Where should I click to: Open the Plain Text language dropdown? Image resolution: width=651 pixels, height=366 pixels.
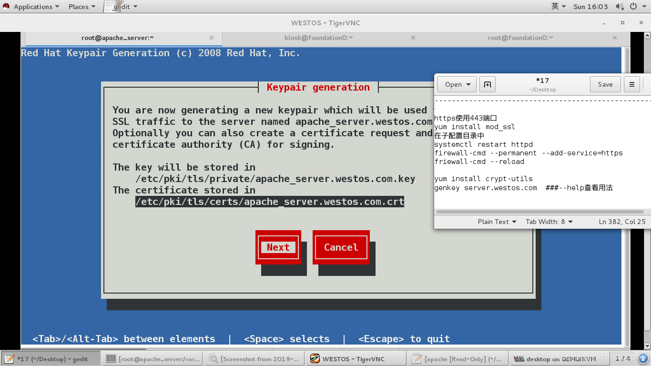point(497,222)
